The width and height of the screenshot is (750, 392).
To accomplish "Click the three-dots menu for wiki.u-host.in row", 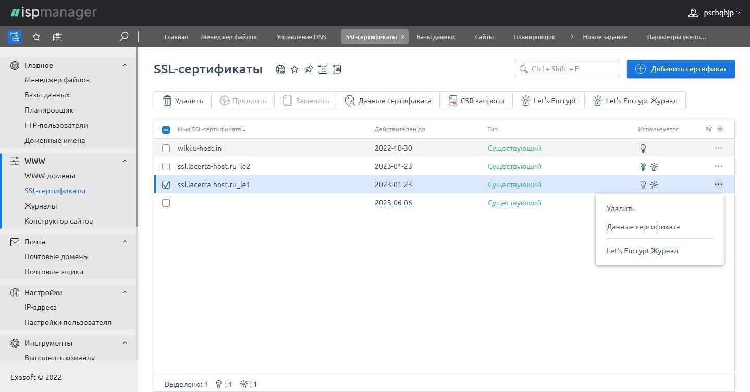I will [718, 148].
